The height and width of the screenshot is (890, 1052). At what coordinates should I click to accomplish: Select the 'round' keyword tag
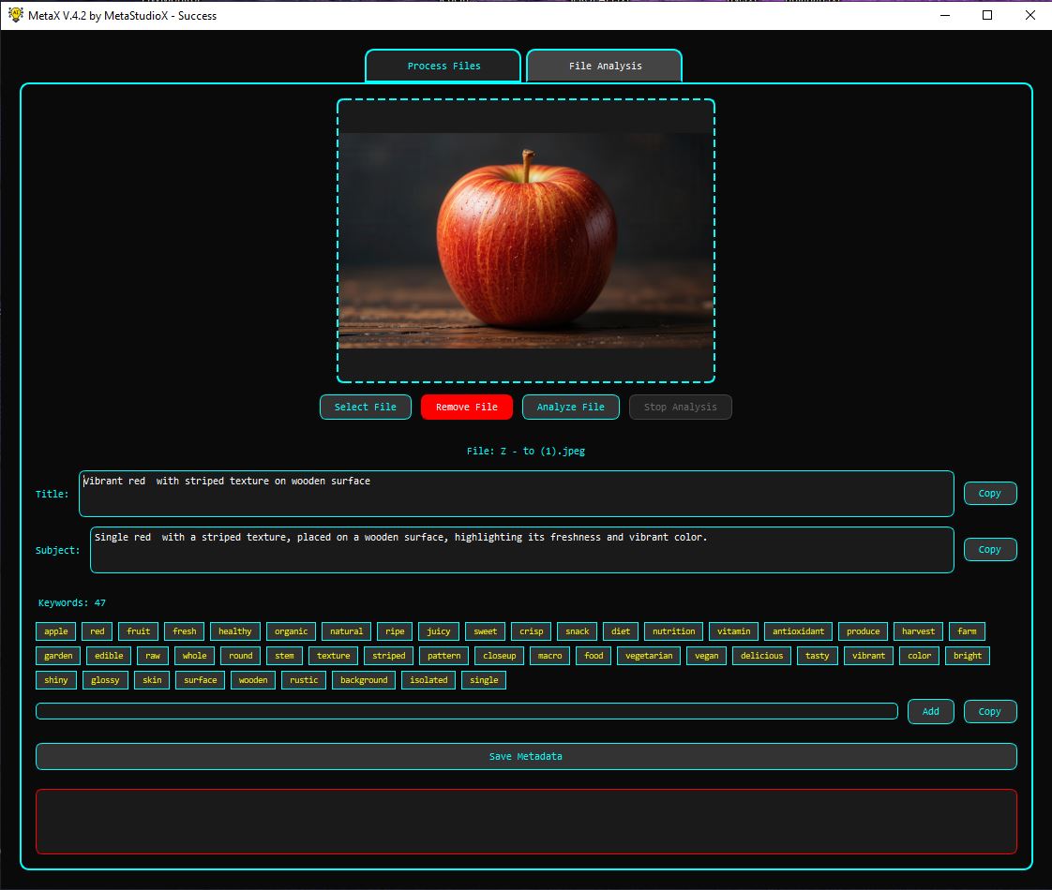coord(241,656)
